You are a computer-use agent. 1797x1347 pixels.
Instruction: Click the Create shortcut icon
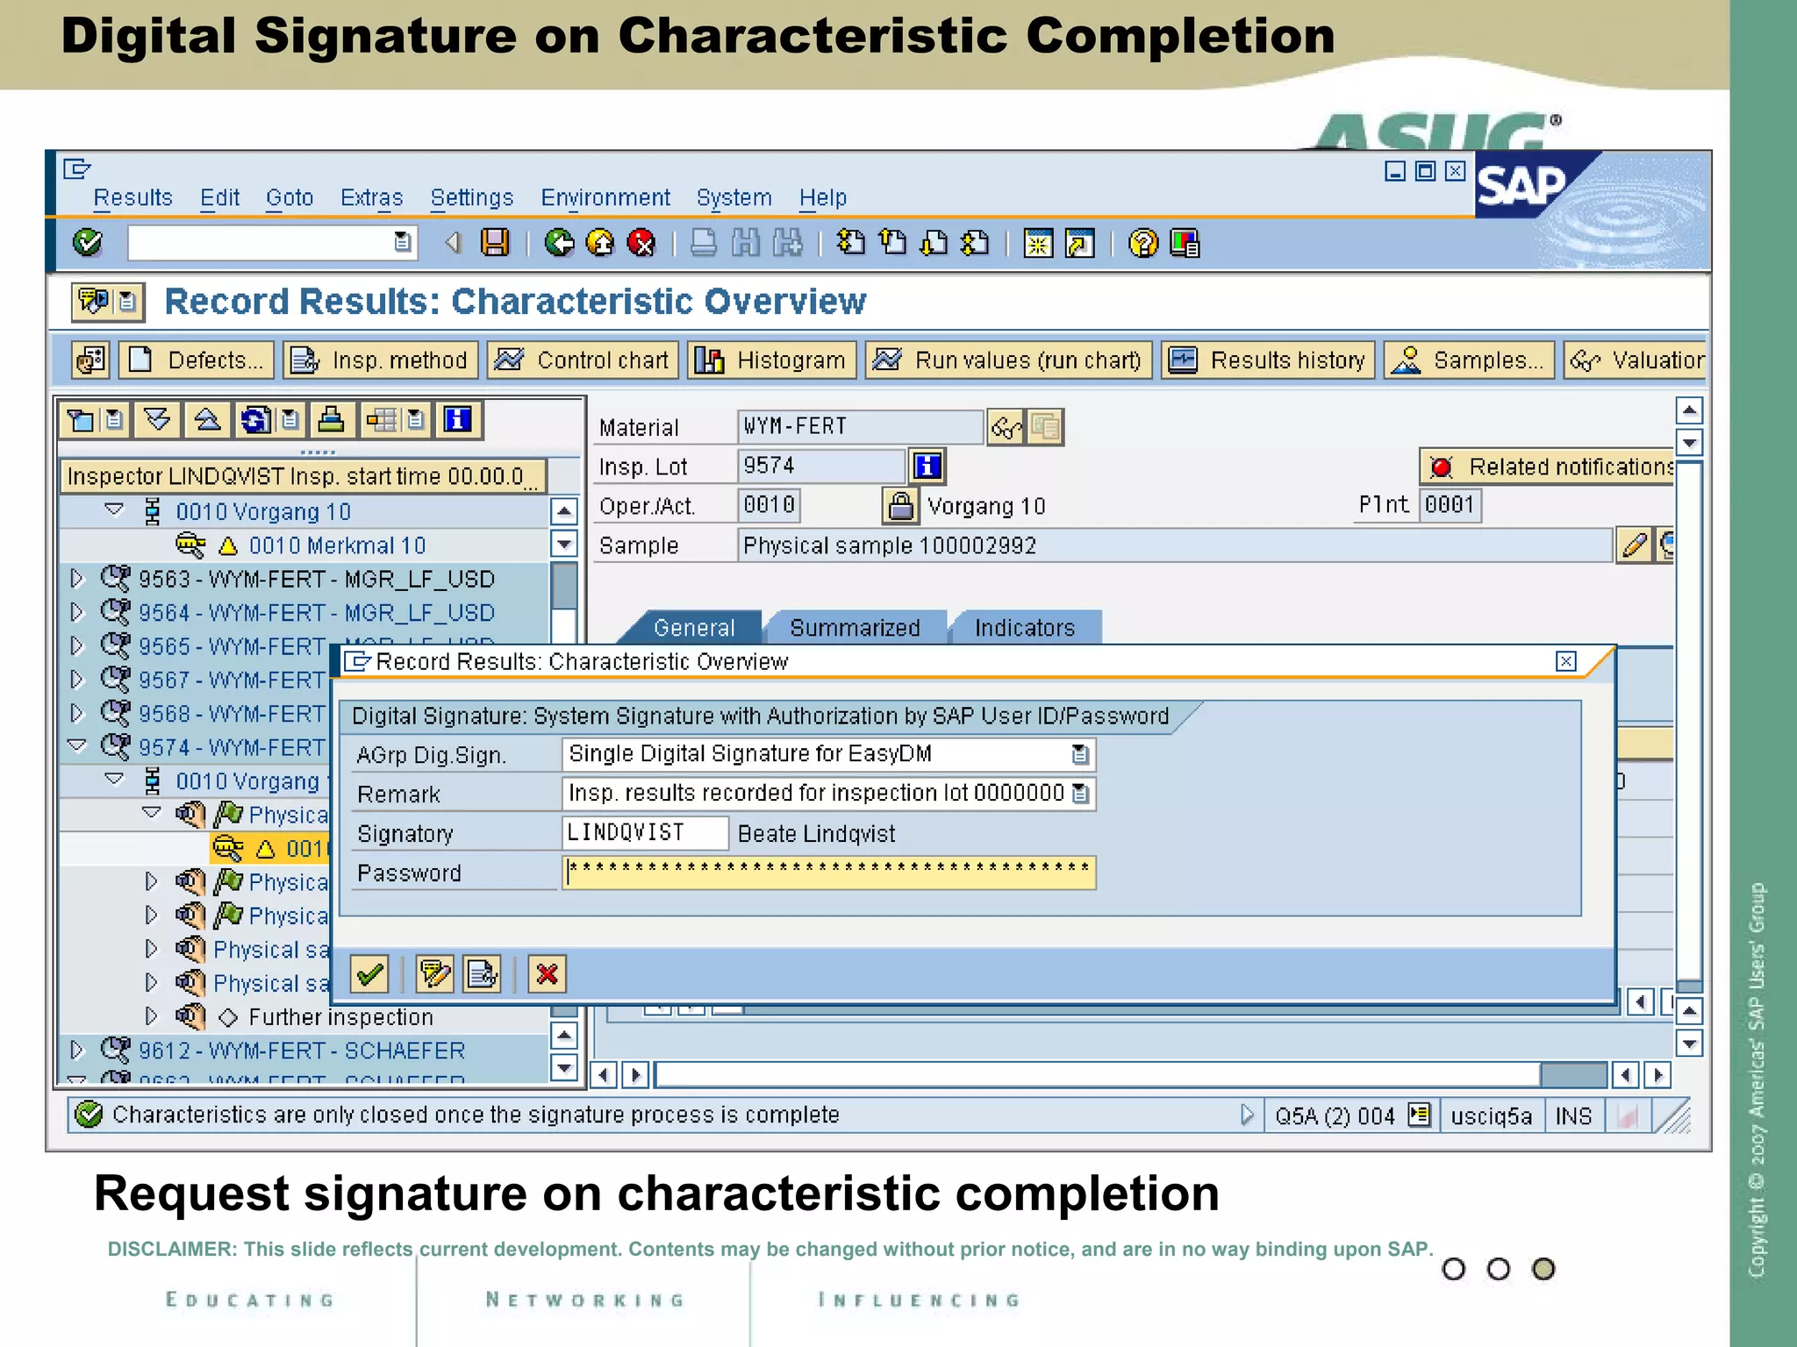[1080, 242]
